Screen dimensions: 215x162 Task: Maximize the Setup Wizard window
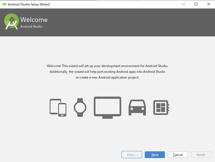[x=196, y=4]
